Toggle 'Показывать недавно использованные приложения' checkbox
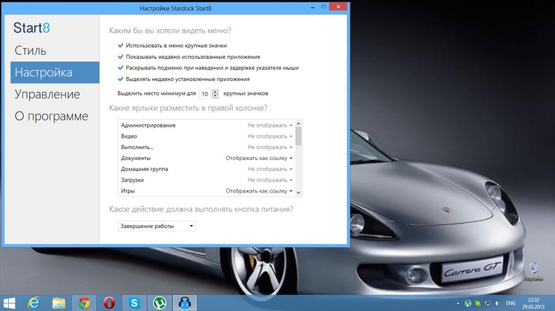 click(121, 57)
